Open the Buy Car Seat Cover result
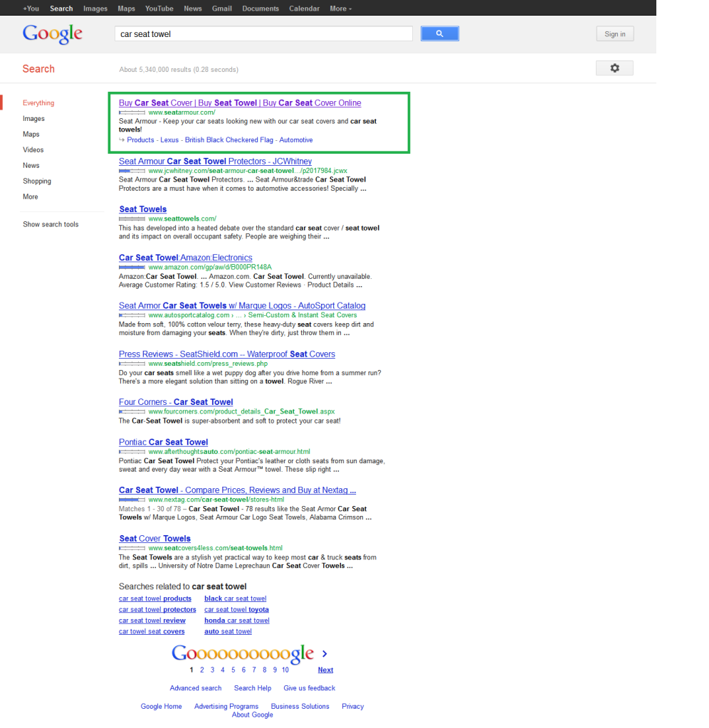 tap(240, 103)
